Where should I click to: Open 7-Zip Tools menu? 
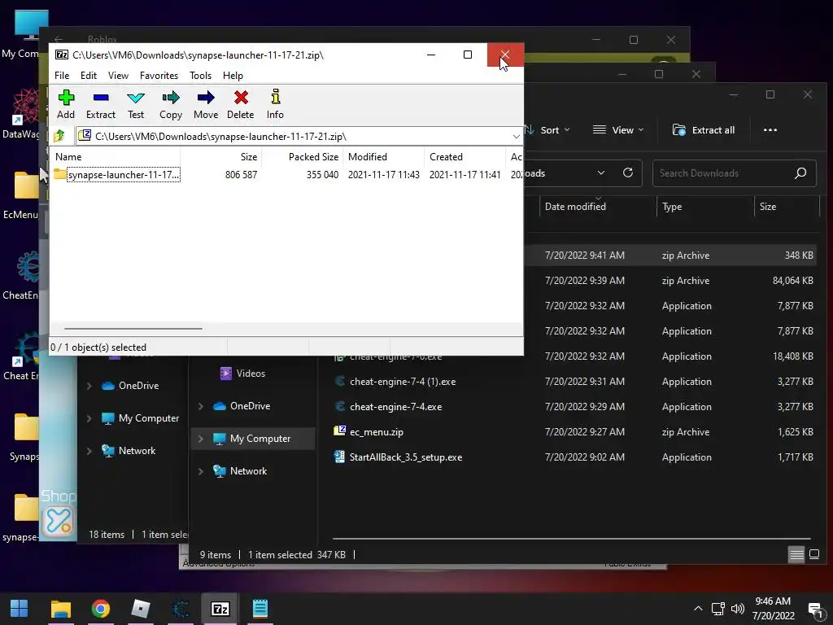coord(200,76)
